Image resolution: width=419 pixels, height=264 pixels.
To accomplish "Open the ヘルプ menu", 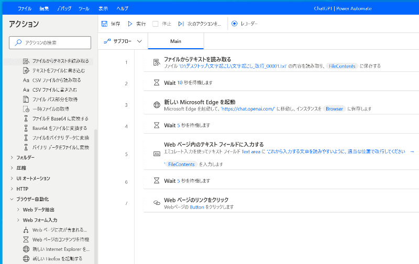I will click(x=122, y=8).
